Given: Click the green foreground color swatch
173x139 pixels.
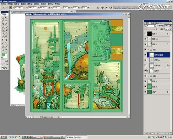Looking at the screenshot, I should (3, 54).
